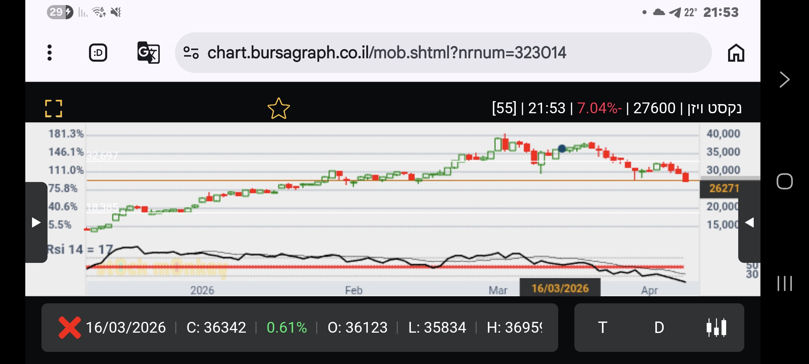809x364 pixels.
Task: Select the D timeframe button
Action: click(659, 327)
